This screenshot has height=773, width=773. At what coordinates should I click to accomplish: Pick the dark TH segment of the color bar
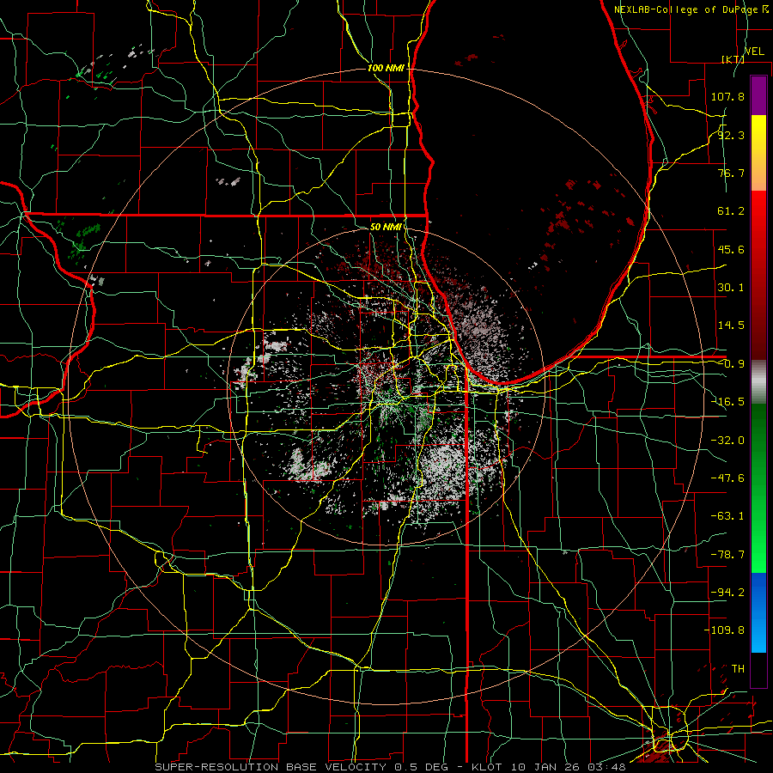758,669
